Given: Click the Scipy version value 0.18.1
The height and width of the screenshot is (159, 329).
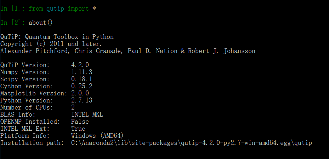Looking at the screenshot, I should coord(82,79).
